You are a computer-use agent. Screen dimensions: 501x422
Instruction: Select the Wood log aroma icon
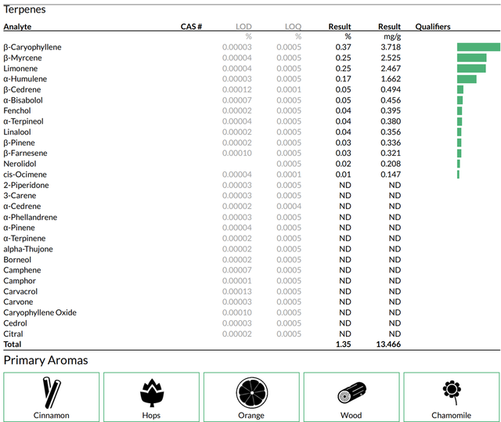coord(351,392)
